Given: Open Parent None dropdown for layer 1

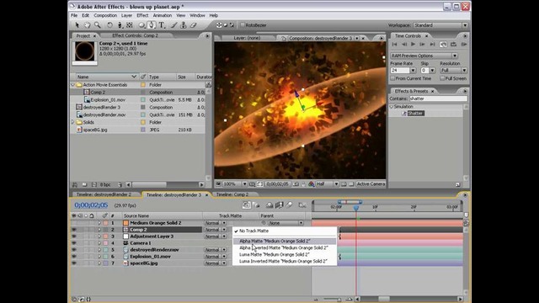Looking at the screenshot, I should point(286,223).
